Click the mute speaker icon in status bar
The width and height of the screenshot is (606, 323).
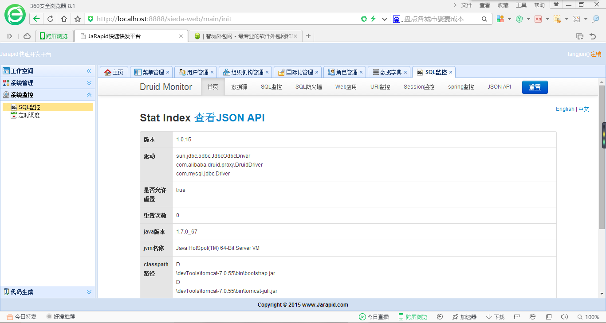pyautogui.click(x=564, y=317)
